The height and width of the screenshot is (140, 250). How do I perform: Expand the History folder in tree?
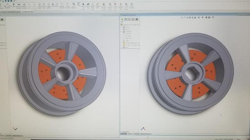coord(121,27)
